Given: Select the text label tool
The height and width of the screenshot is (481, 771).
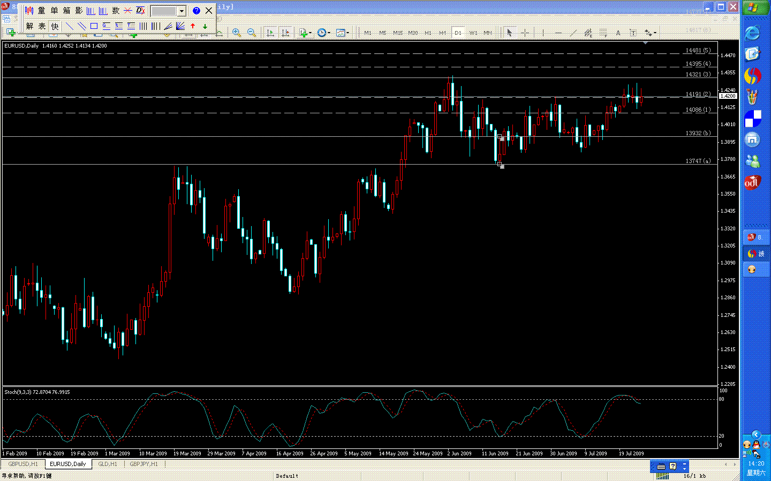Looking at the screenshot, I should pyautogui.click(x=633, y=33).
